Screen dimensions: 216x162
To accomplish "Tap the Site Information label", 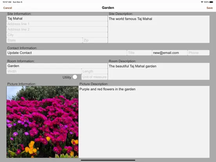I will (x=19, y=14).
